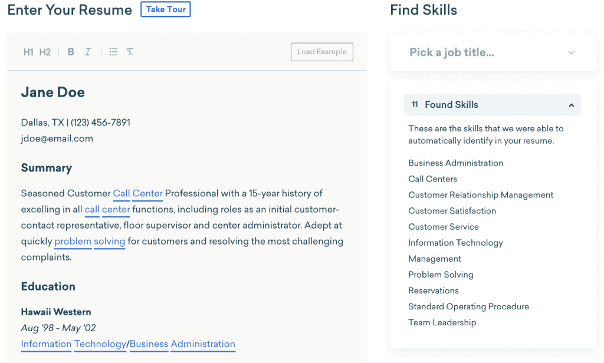Collapse the Found Skills section arrow
This screenshot has height=363, width=604.
click(x=571, y=105)
